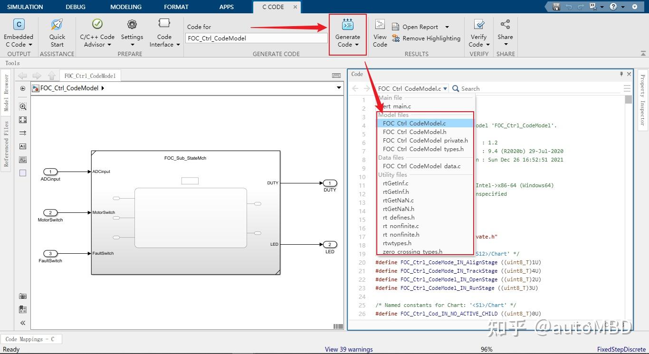Expand the Open Report dropdown arrow
This screenshot has width=649, height=354.
(447, 27)
